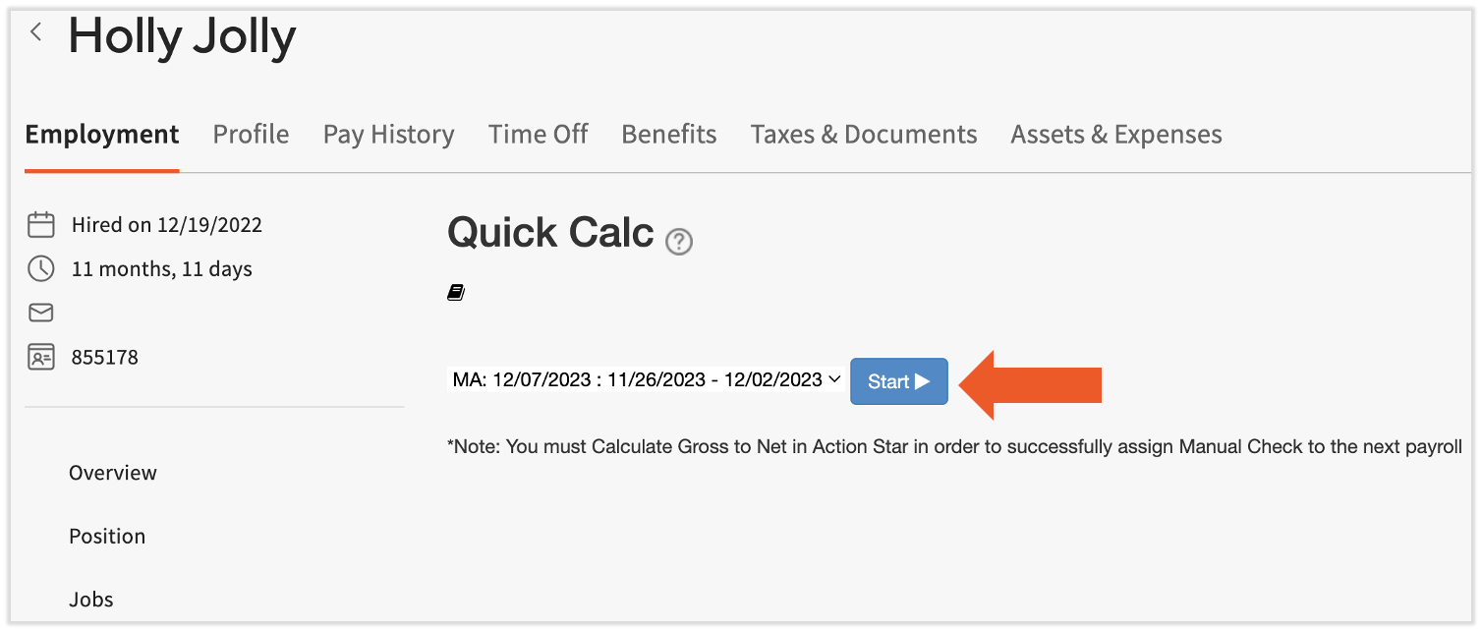
Task: Switch to the Benefits tab
Action: tap(668, 134)
